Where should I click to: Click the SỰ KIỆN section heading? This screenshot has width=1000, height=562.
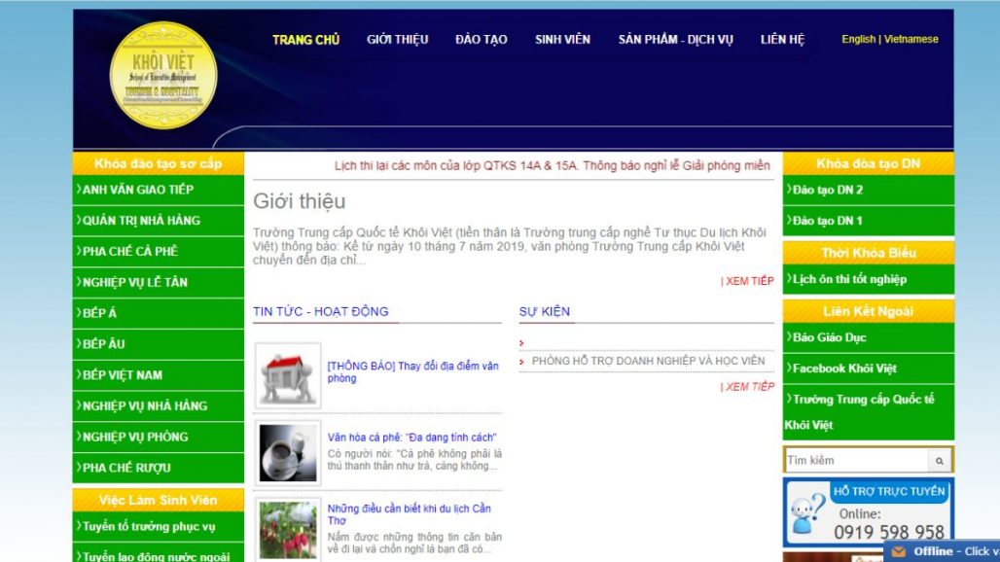545,311
